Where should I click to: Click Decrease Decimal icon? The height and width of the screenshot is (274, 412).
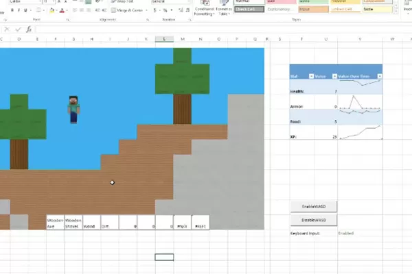pyautogui.click(x=187, y=10)
